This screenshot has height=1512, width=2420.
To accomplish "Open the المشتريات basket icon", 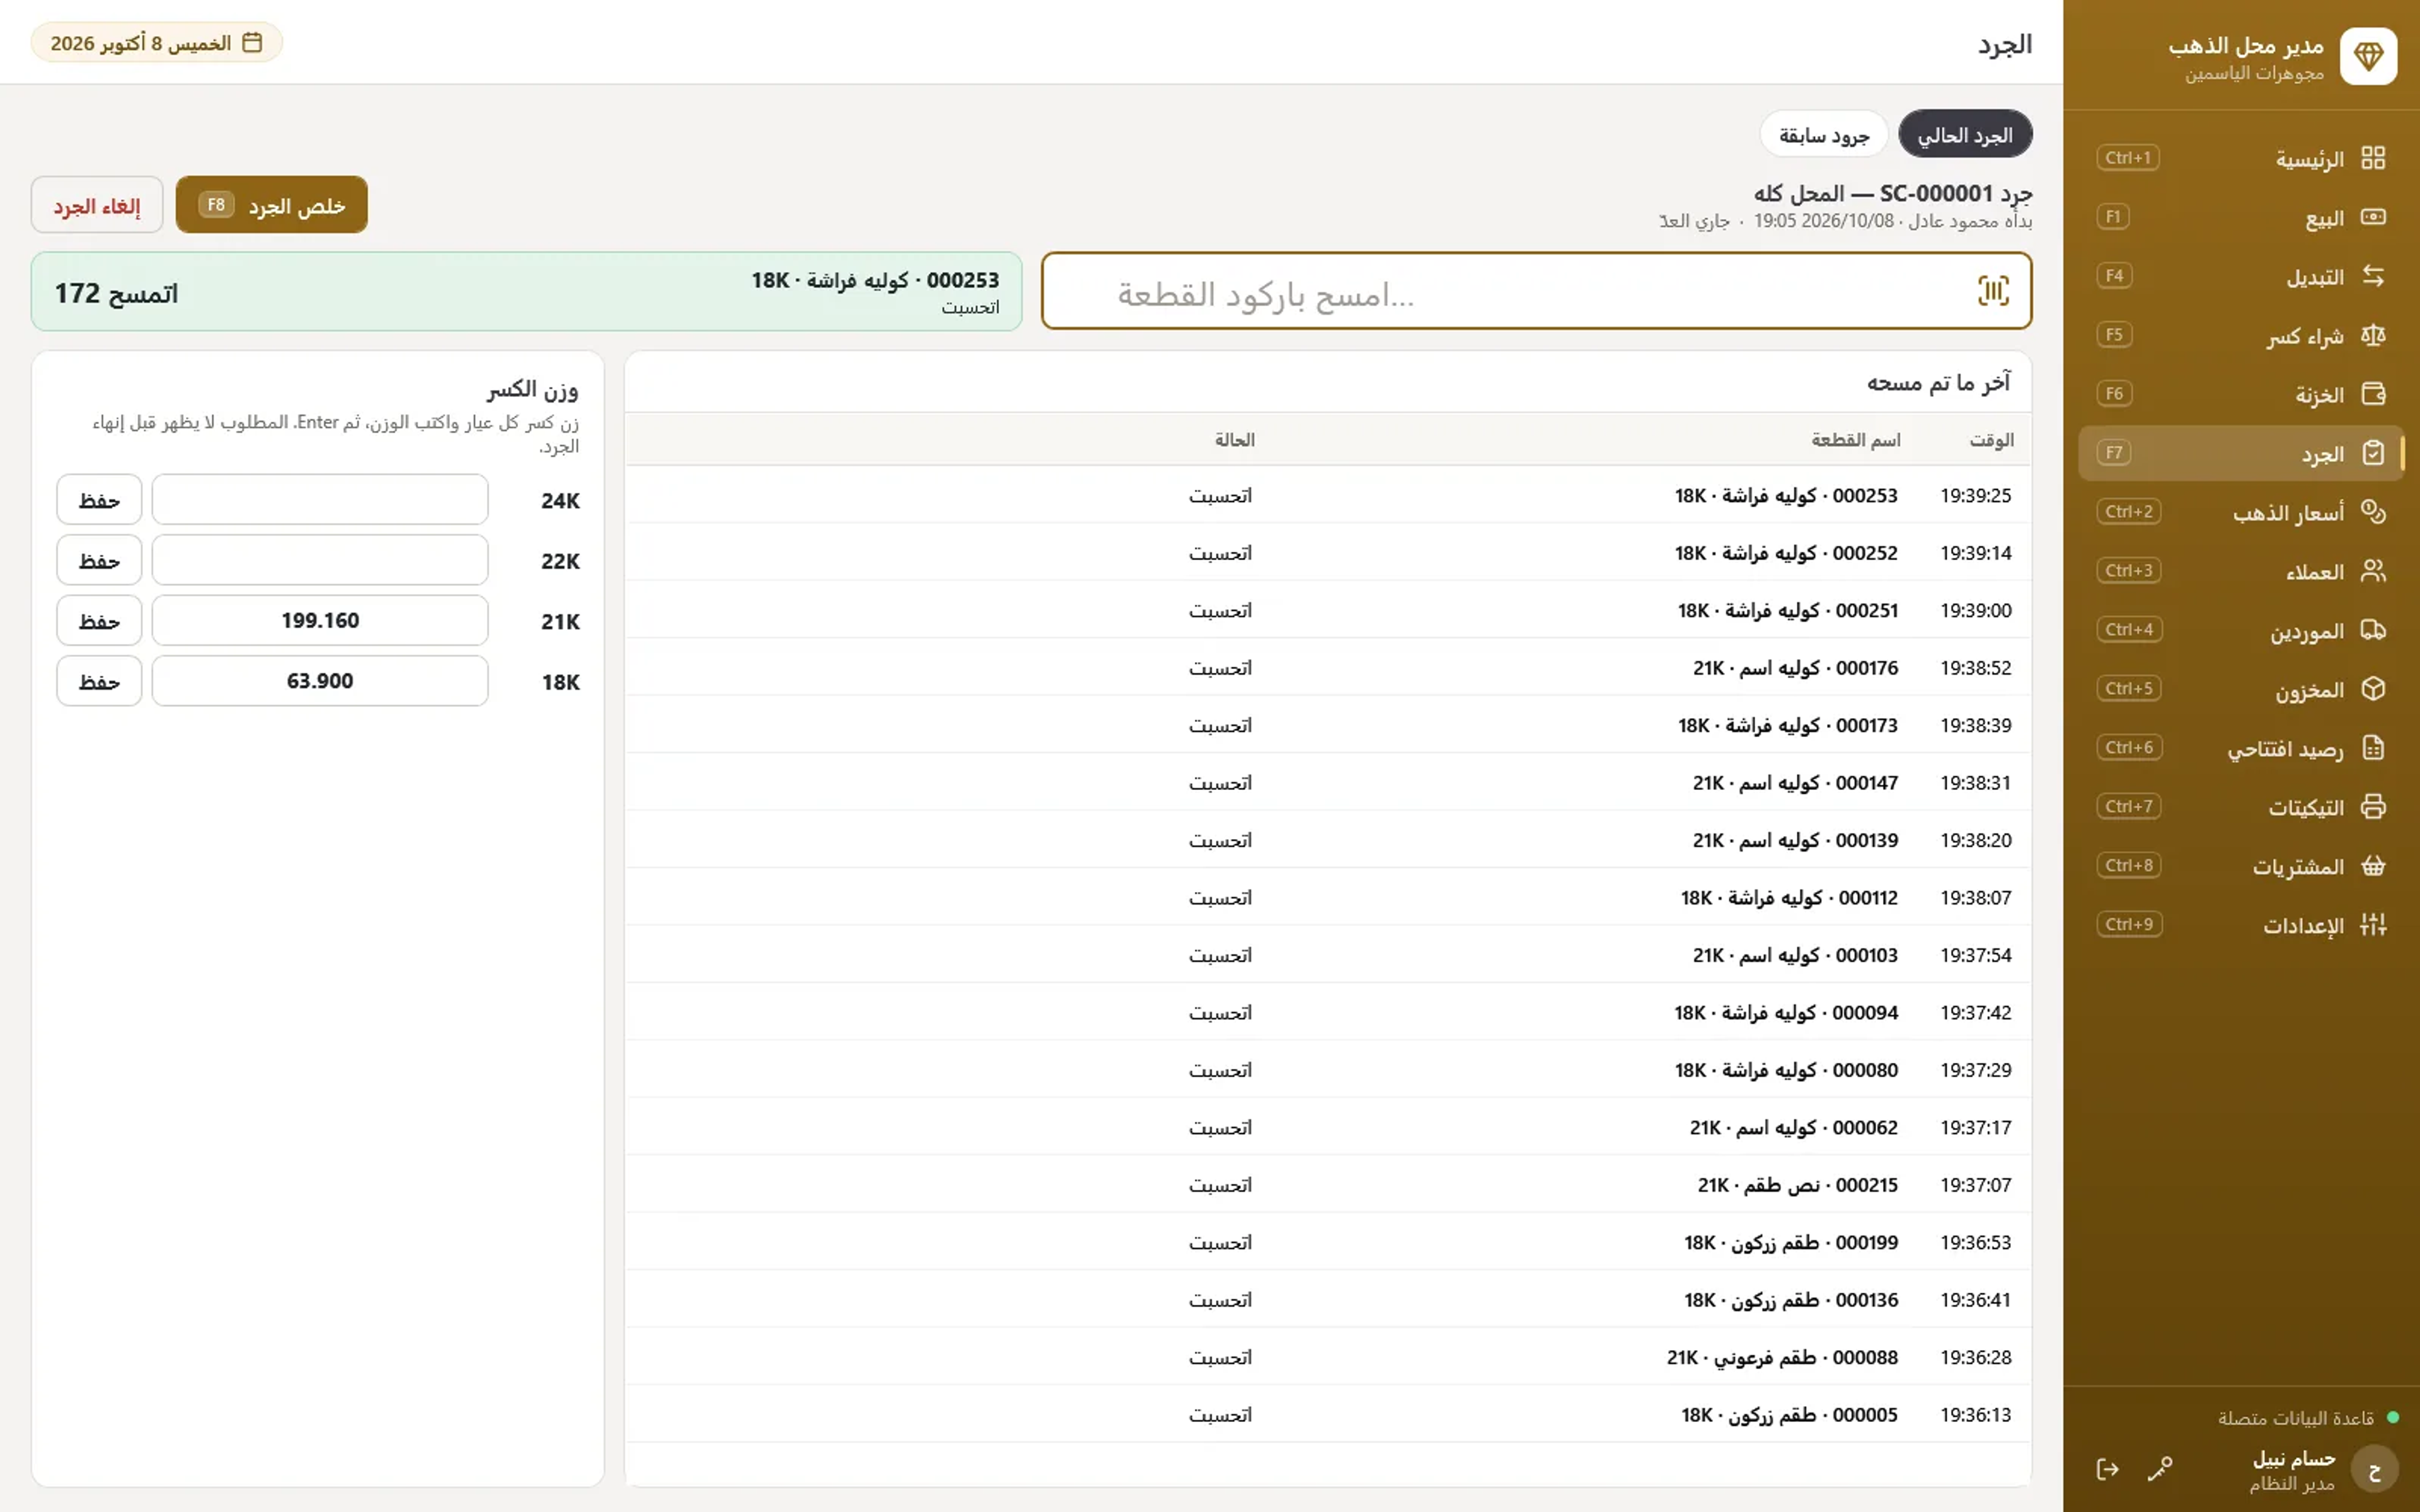I will point(2372,866).
